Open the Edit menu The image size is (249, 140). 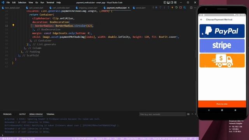pos(14,3)
